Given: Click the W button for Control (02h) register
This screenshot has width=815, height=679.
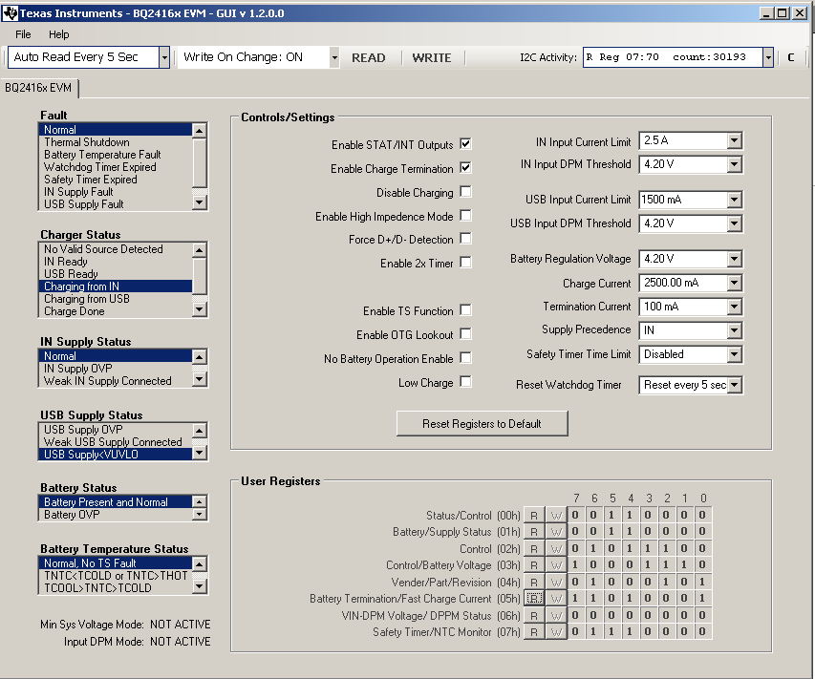Looking at the screenshot, I should pos(556,549).
